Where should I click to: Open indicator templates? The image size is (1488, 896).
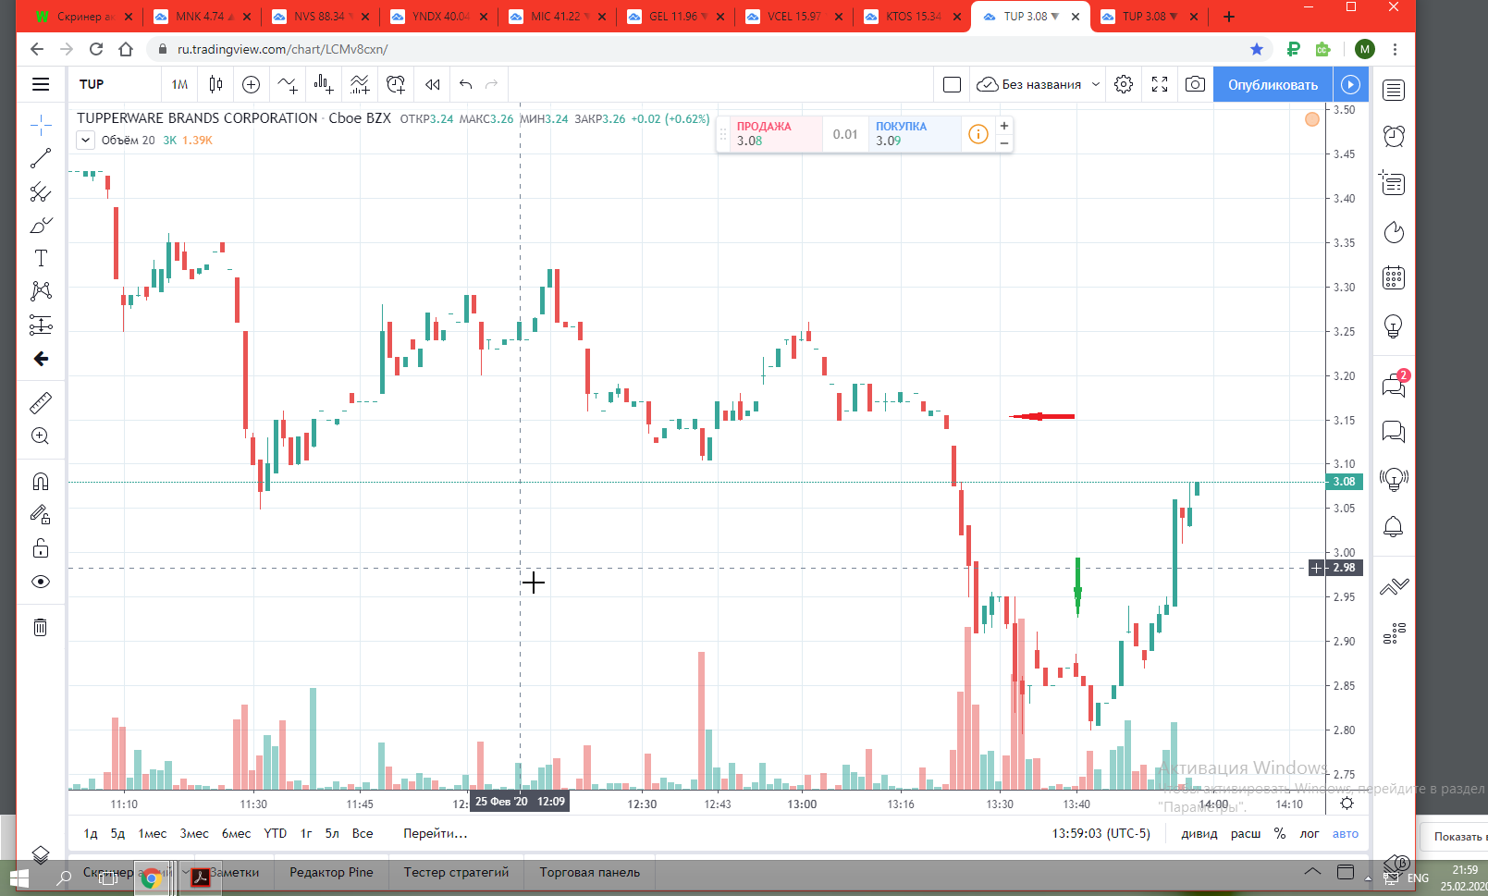pyautogui.click(x=360, y=84)
